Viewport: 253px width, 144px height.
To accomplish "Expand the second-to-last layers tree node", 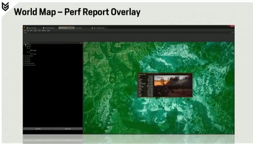I will [24, 63].
